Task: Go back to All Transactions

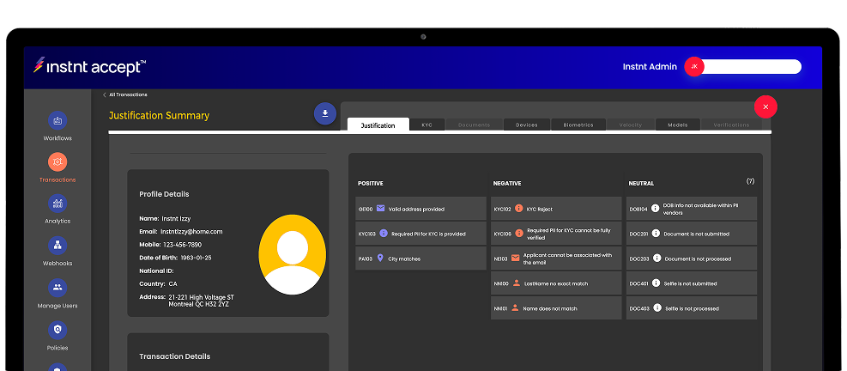Action: (x=125, y=94)
